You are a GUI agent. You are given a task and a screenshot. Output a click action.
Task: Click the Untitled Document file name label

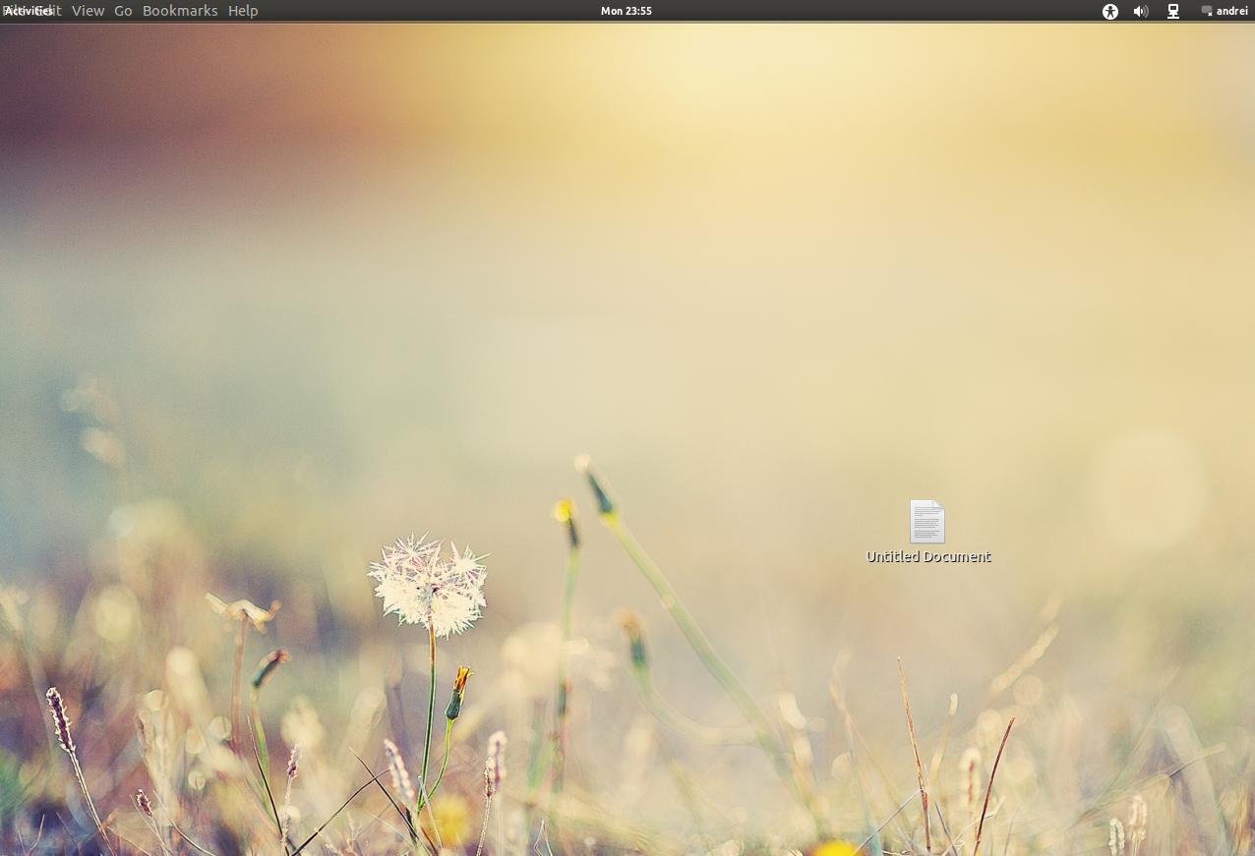point(928,556)
